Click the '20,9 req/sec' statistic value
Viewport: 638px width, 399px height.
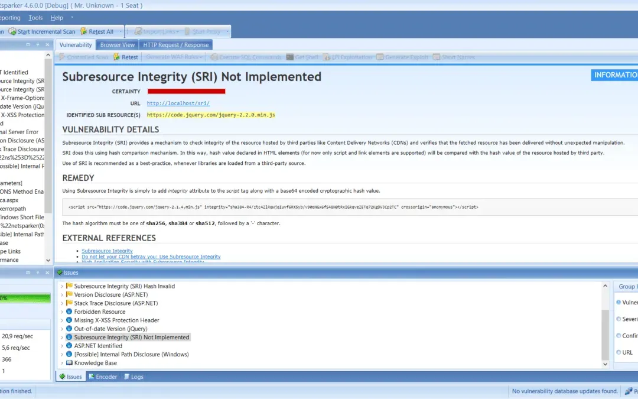tap(17, 336)
